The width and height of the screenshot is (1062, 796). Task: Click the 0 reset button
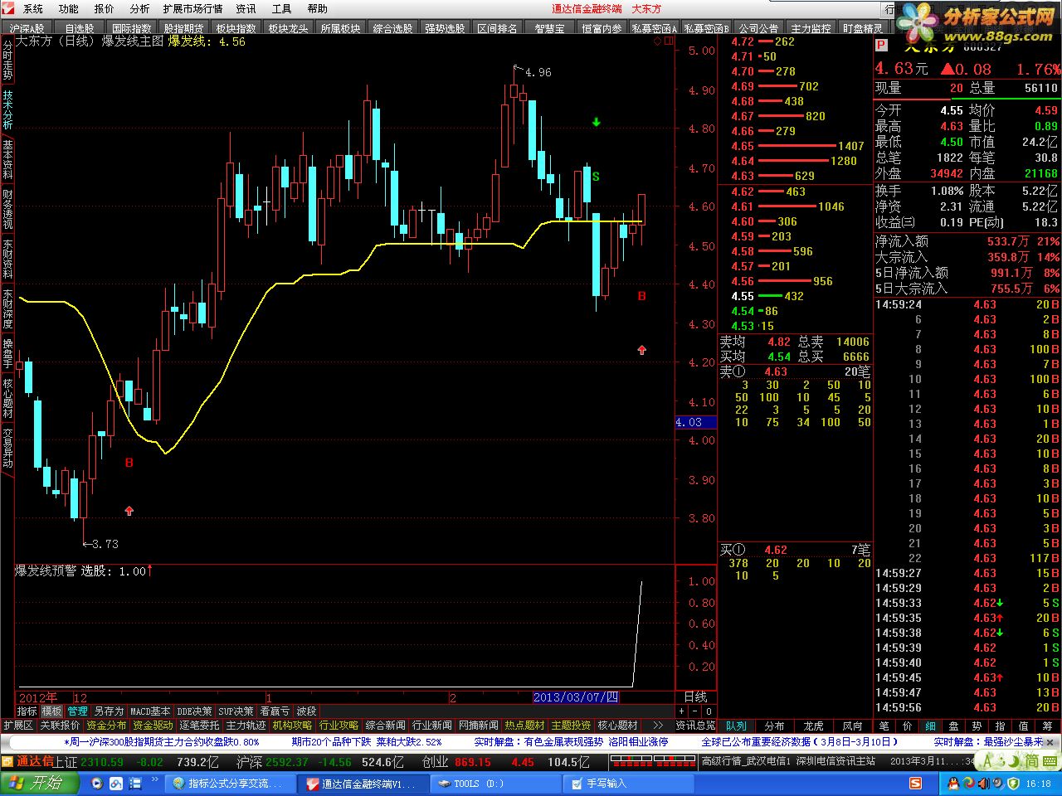point(709,711)
